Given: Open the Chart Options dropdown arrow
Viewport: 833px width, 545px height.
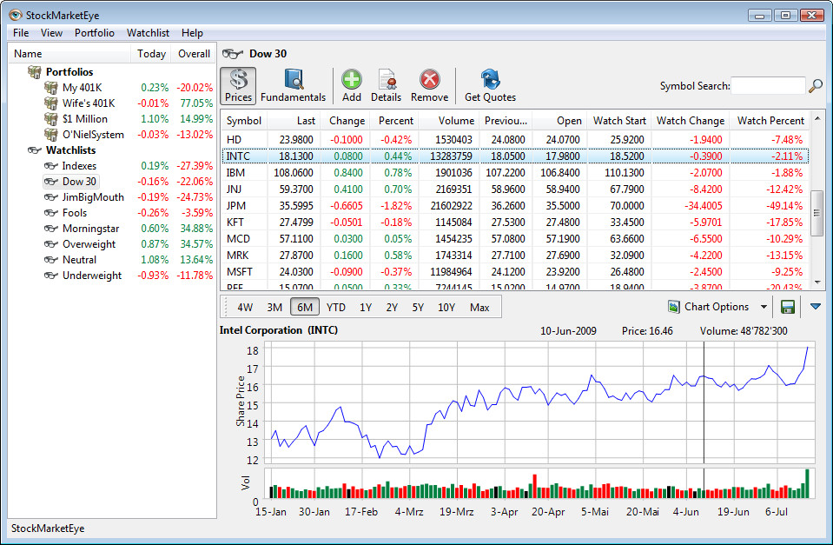Looking at the screenshot, I should (x=764, y=307).
